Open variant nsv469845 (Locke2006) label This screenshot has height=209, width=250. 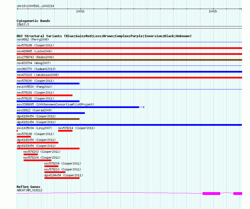[x=35, y=51]
